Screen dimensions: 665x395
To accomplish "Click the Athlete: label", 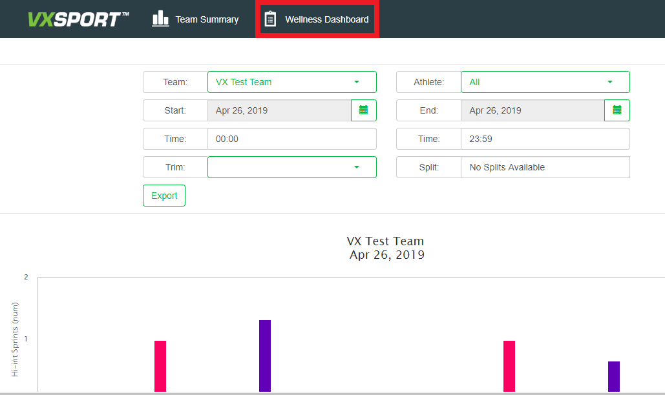I will coord(428,82).
